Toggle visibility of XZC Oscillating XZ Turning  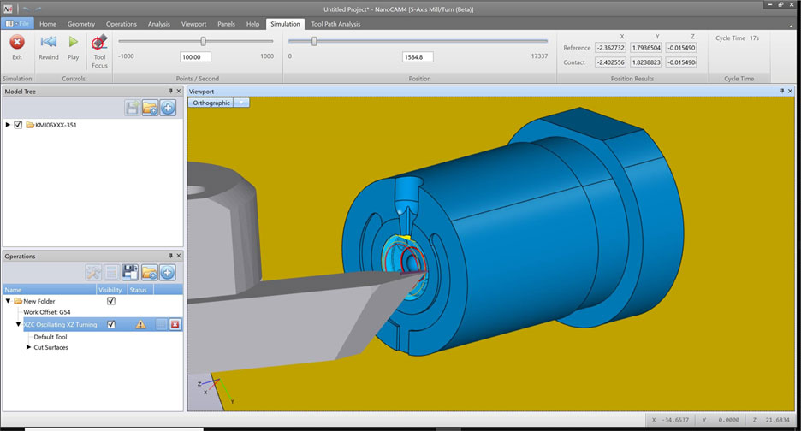110,325
